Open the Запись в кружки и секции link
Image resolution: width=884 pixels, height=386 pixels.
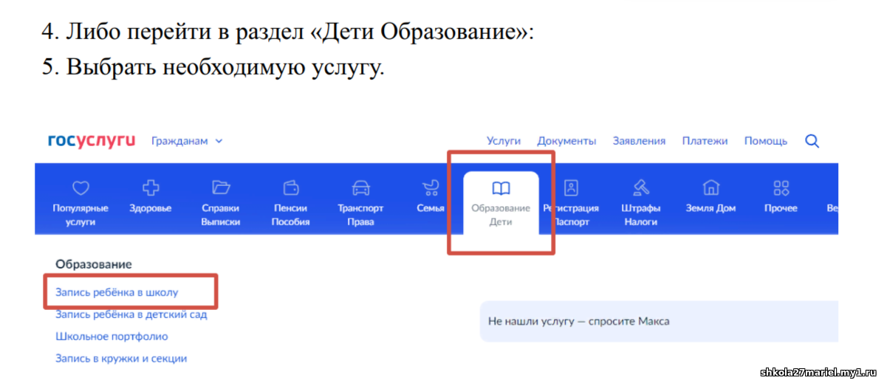(x=121, y=359)
